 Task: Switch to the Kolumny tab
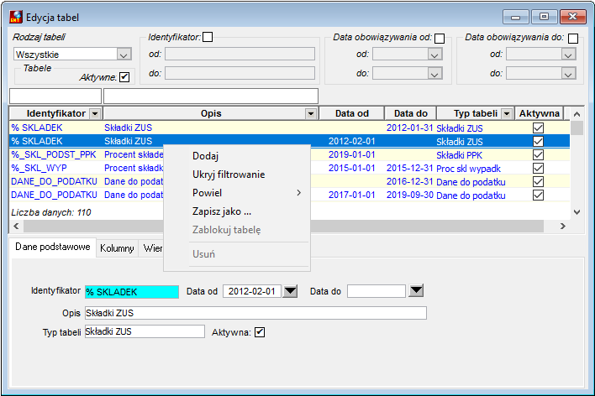tap(117, 248)
